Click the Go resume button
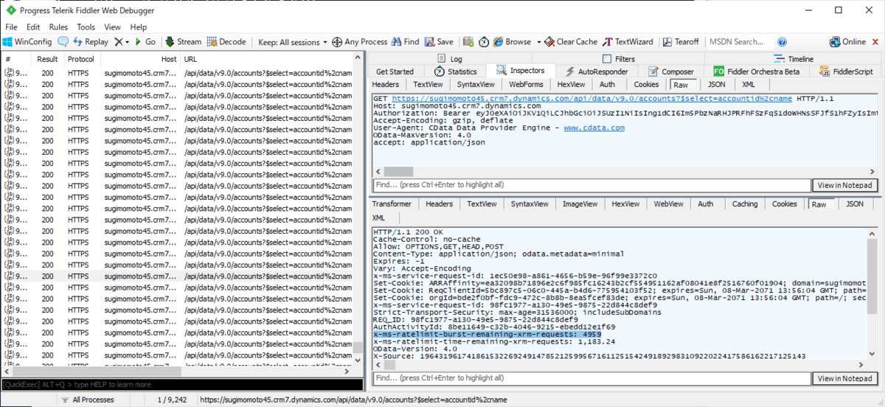 (145, 42)
